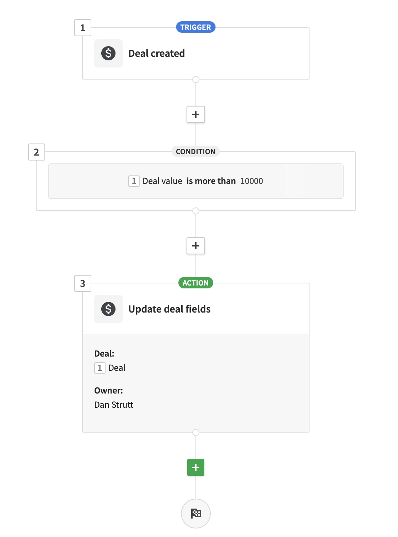Click the 1 chip before Deal value
The height and width of the screenshot is (537, 398).
tap(134, 181)
